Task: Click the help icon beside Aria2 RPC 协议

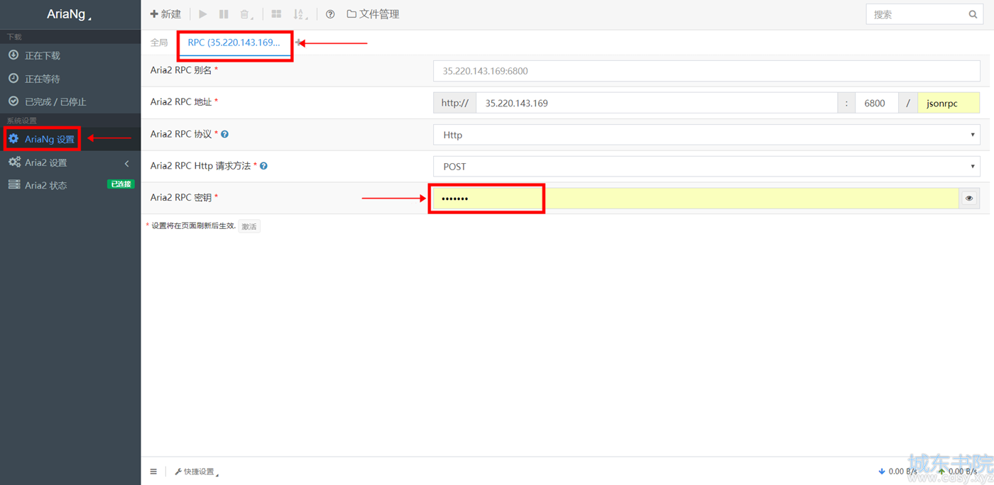Action: (225, 134)
